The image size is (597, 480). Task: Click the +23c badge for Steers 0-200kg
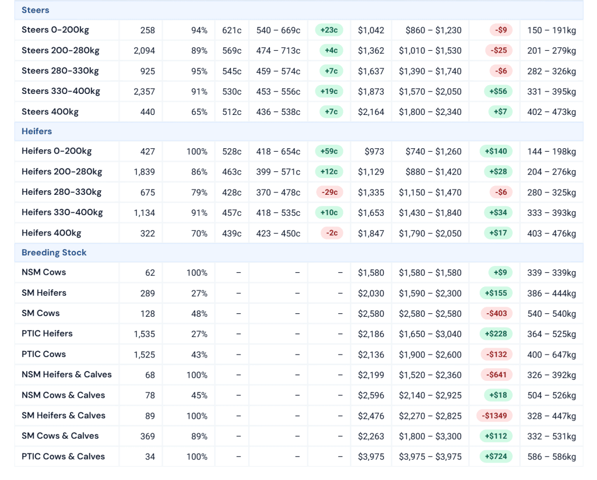pos(329,30)
